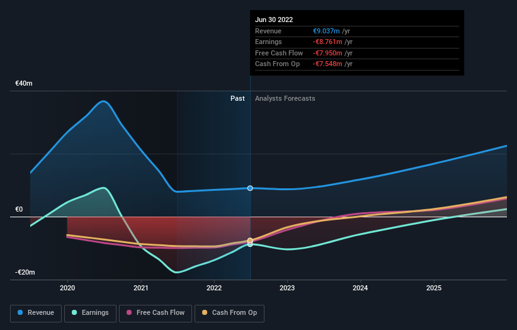Image resolution: width=517 pixels, height=330 pixels.
Task: Click the -€7.548m cash from op value
Action: 327,64
